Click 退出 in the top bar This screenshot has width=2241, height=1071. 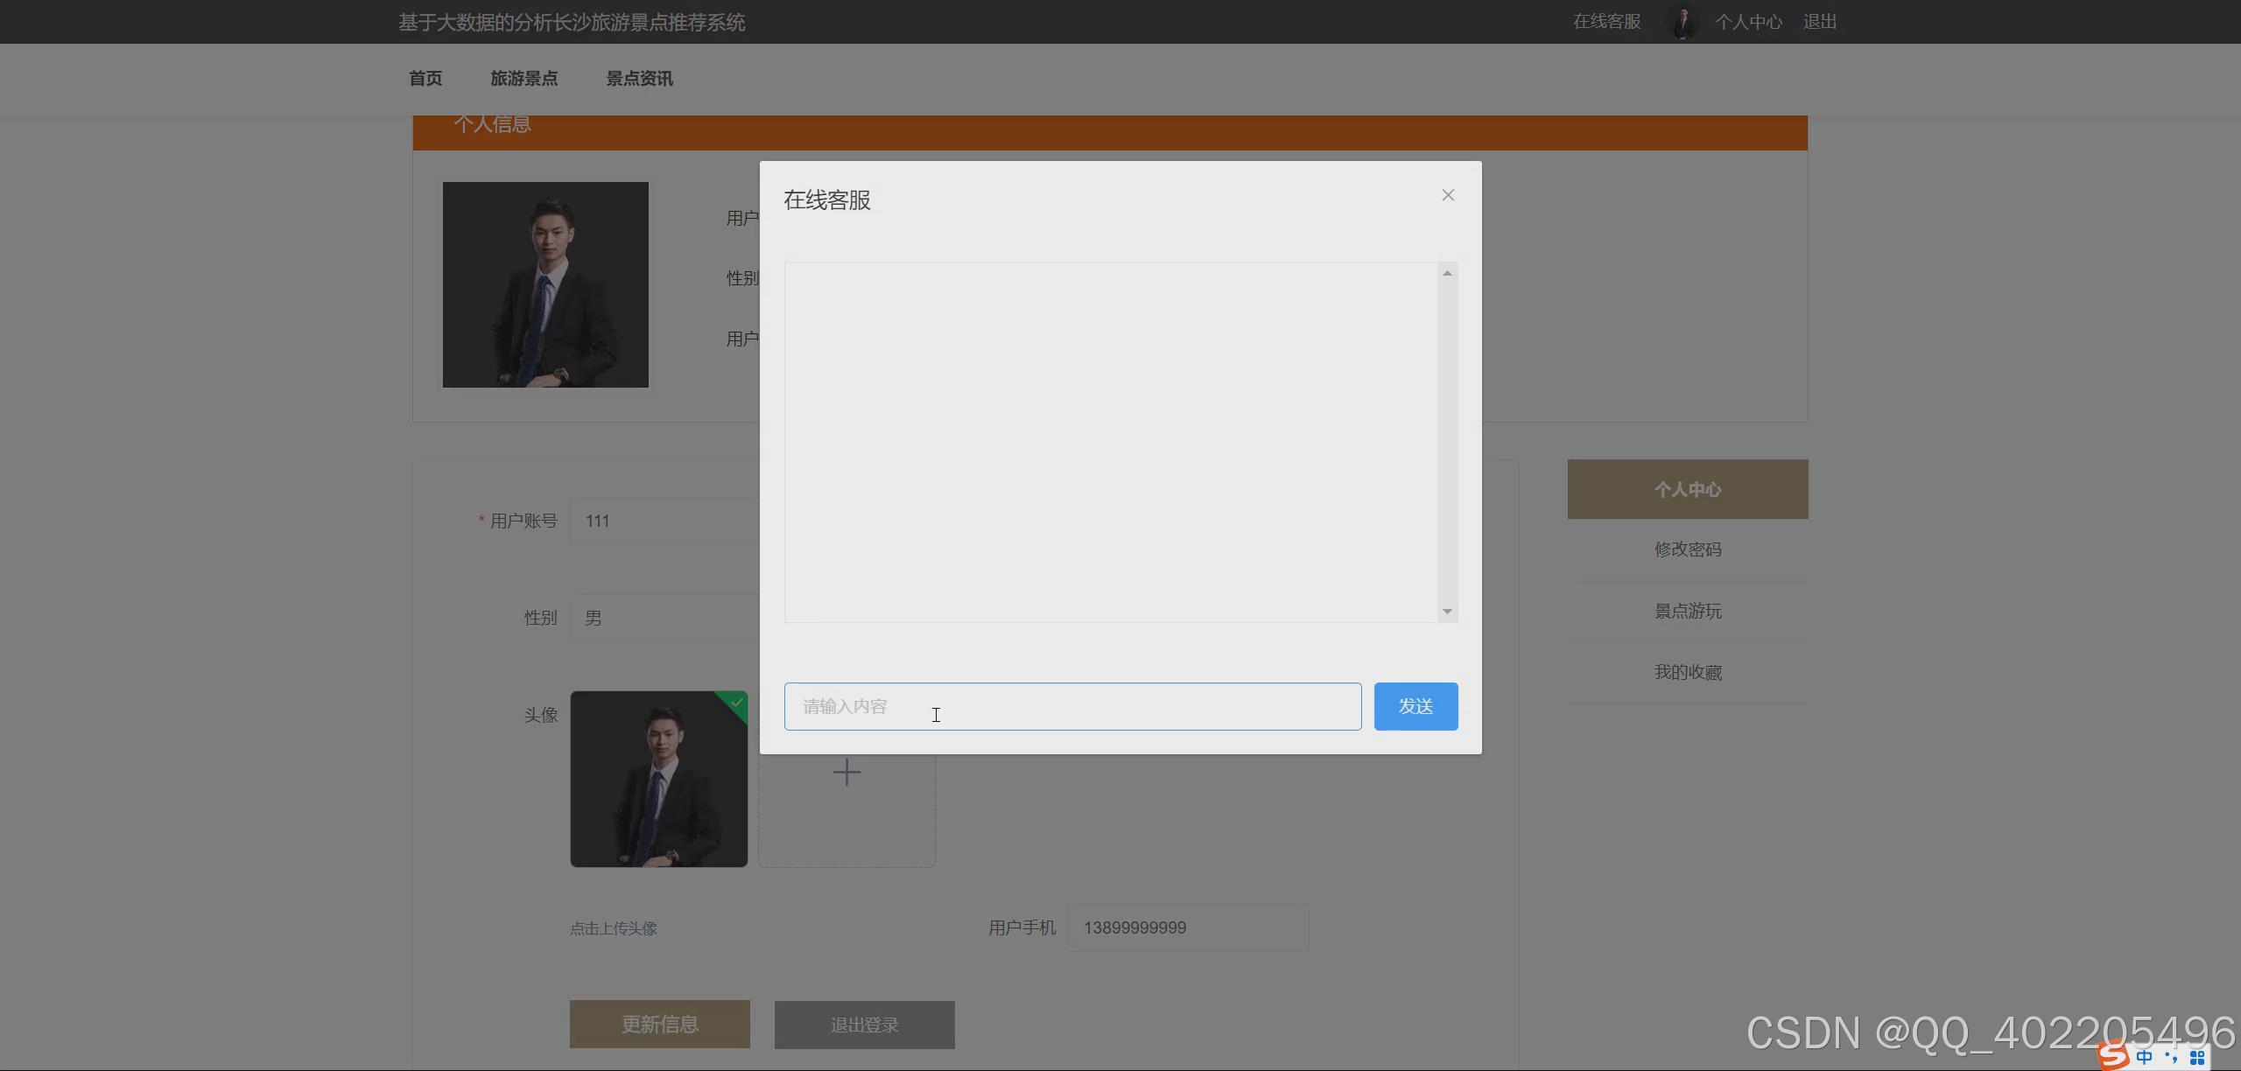pos(1819,22)
